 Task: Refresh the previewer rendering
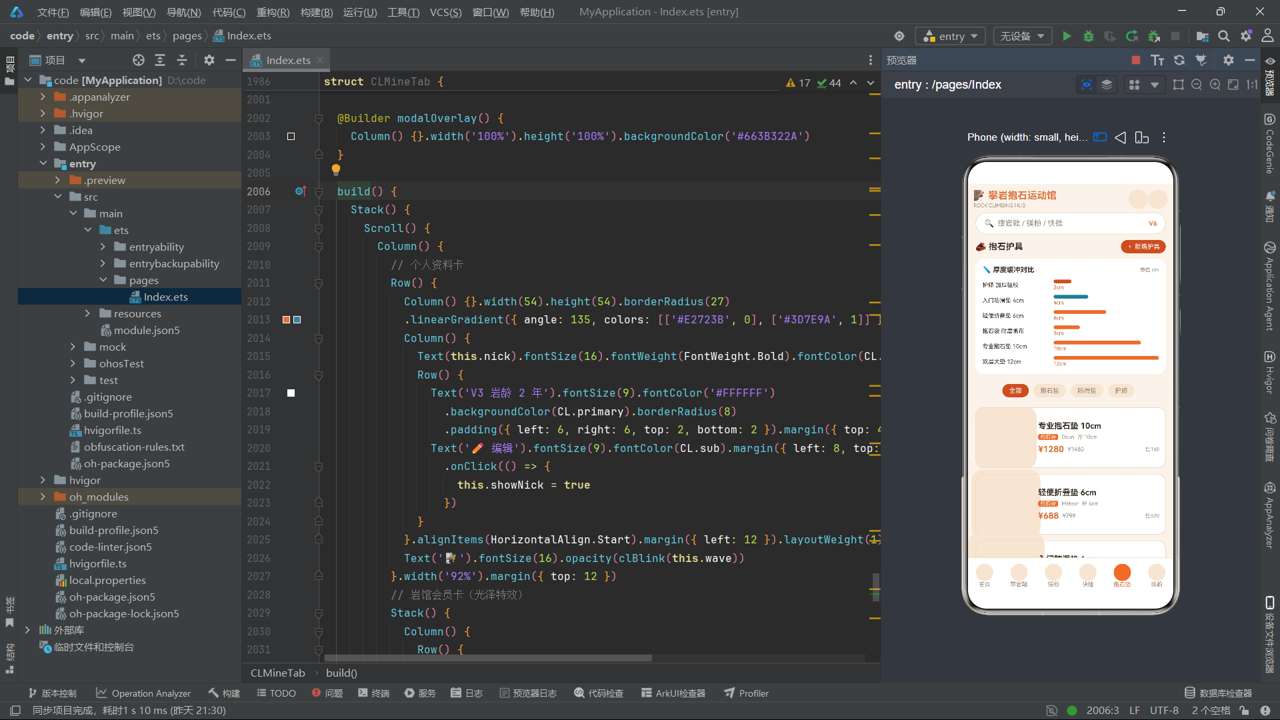click(x=1179, y=60)
